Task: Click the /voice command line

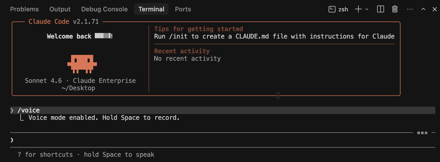Action: (x=29, y=110)
